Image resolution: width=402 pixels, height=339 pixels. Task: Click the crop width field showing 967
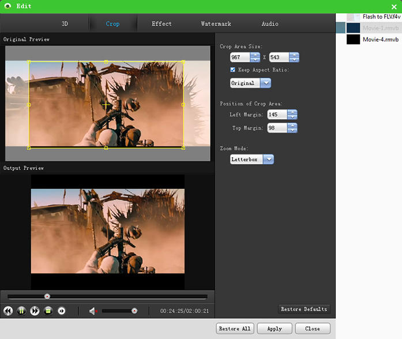coord(240,58)
